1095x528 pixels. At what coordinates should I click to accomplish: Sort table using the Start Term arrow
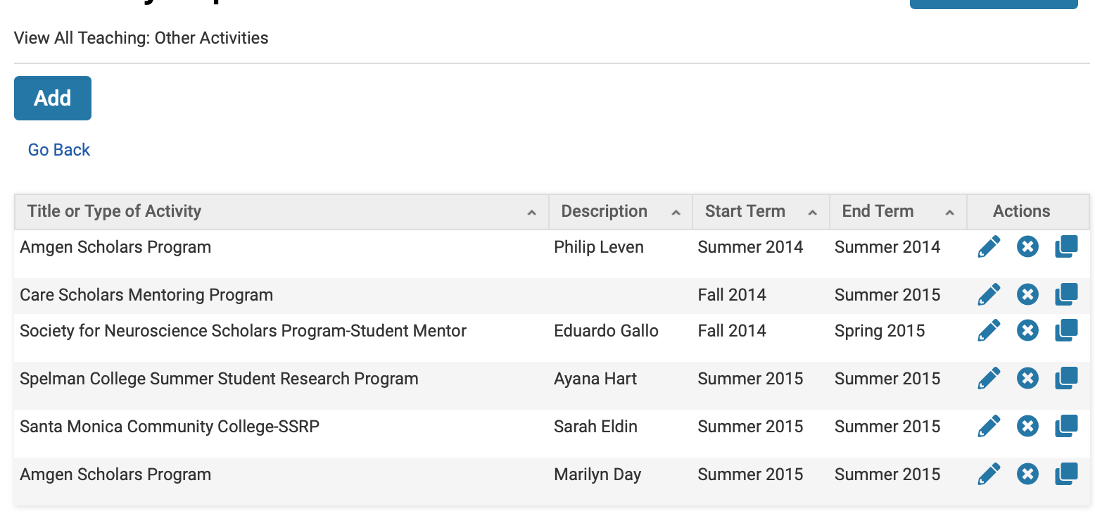pyautogui.click(x=813, y=213)
